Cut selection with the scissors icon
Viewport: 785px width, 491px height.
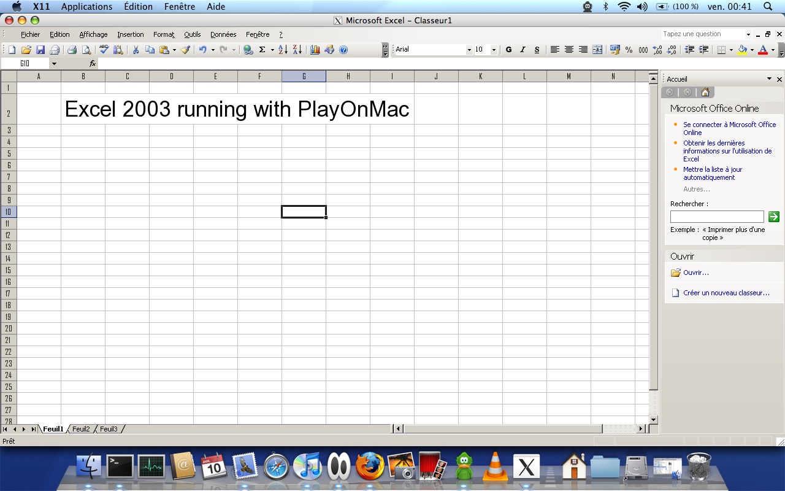[136, 50]
